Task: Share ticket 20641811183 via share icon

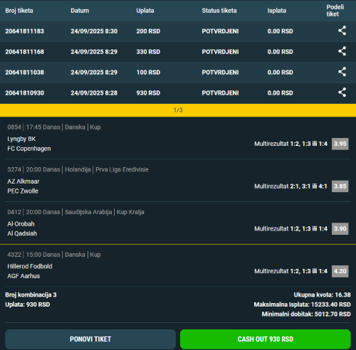Action: point(342,31)
